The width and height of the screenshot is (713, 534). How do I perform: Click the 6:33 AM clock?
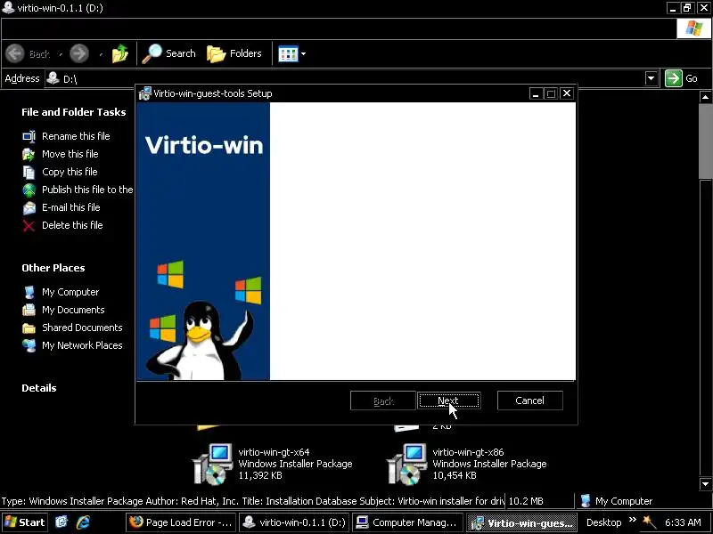[683, 522]
